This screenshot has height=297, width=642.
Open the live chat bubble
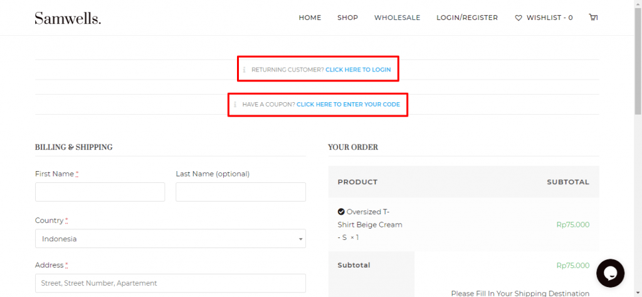609,273
